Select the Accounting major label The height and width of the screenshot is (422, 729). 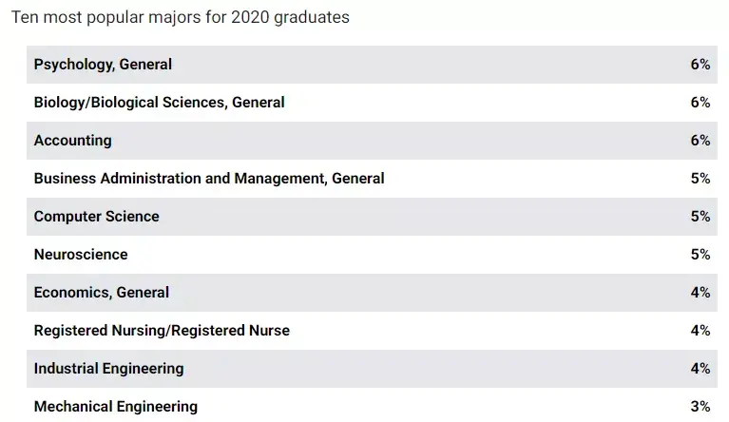click(x=72, y=141)
